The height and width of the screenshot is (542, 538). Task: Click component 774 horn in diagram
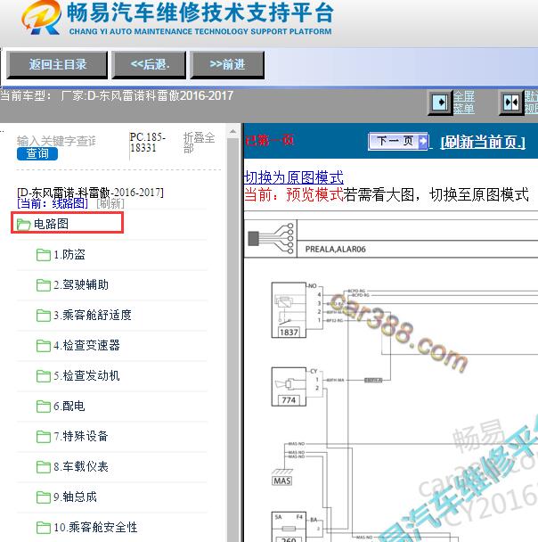(x=289, y=387)
